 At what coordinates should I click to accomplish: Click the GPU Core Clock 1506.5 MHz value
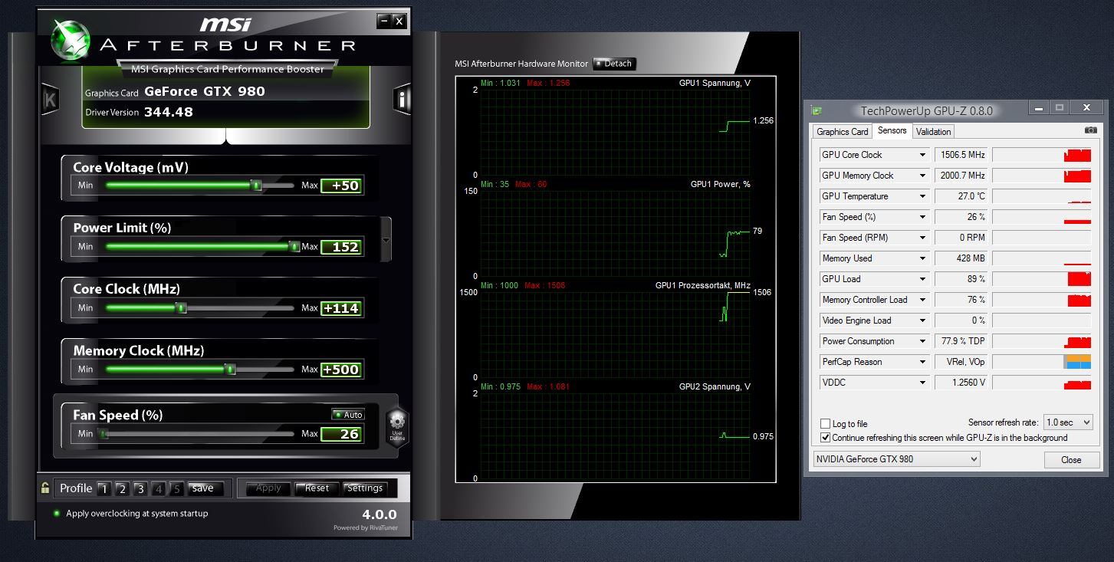(962, 155)
